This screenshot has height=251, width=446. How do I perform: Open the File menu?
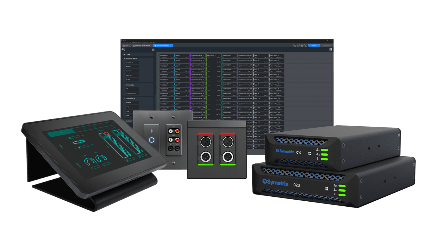122,42
